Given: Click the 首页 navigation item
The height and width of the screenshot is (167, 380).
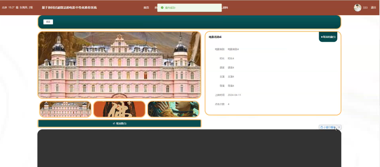Looking at the screenshot, I should (146, 8).
